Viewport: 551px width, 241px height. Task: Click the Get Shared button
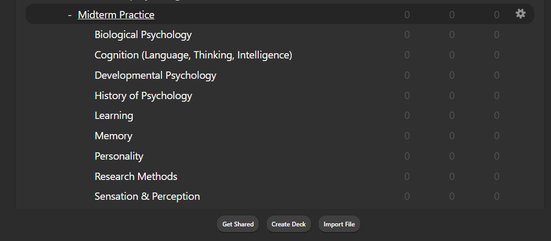[238, 224]
